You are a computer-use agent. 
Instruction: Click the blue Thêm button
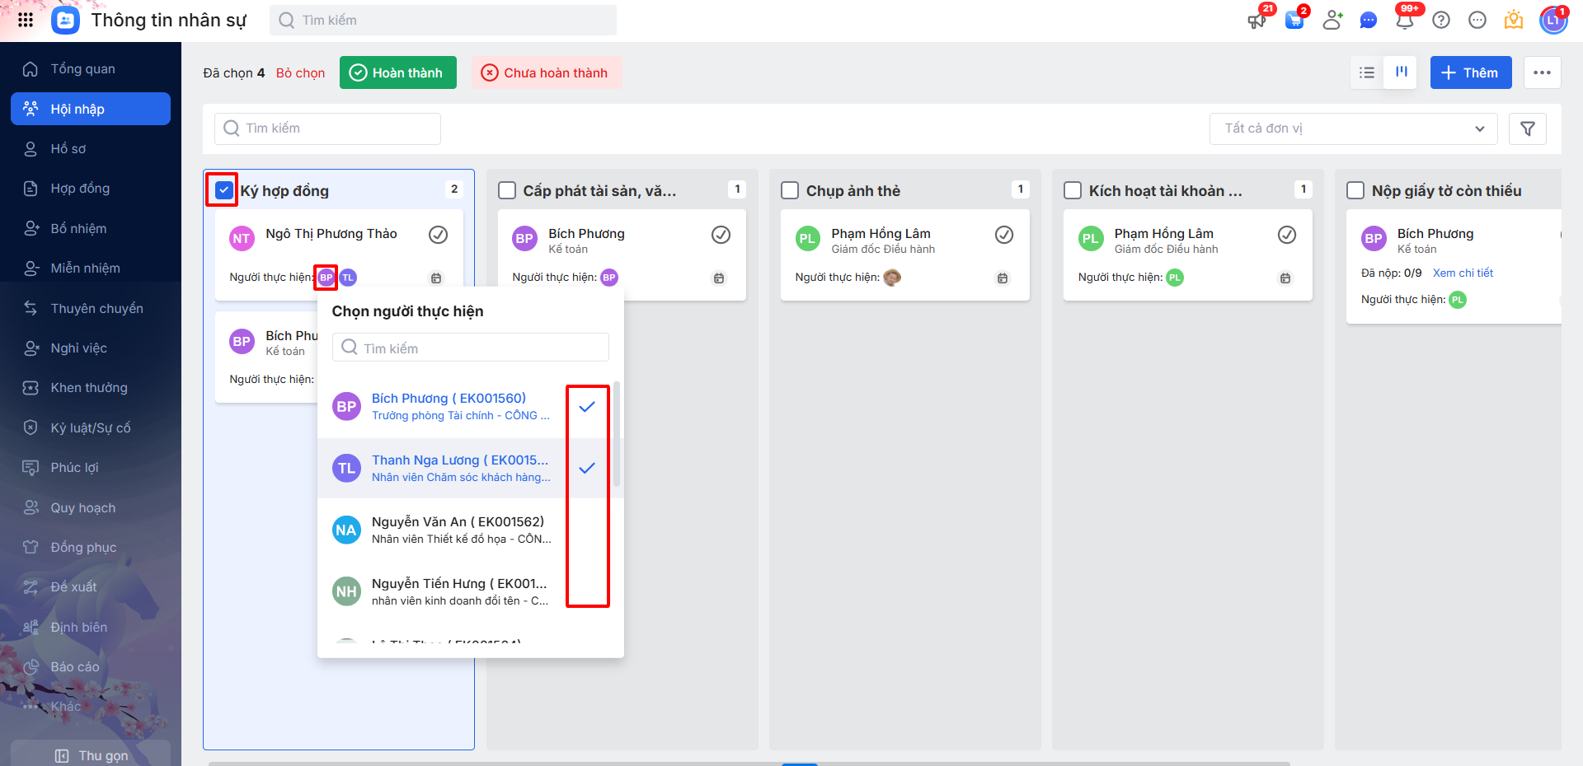point(1471,72)
